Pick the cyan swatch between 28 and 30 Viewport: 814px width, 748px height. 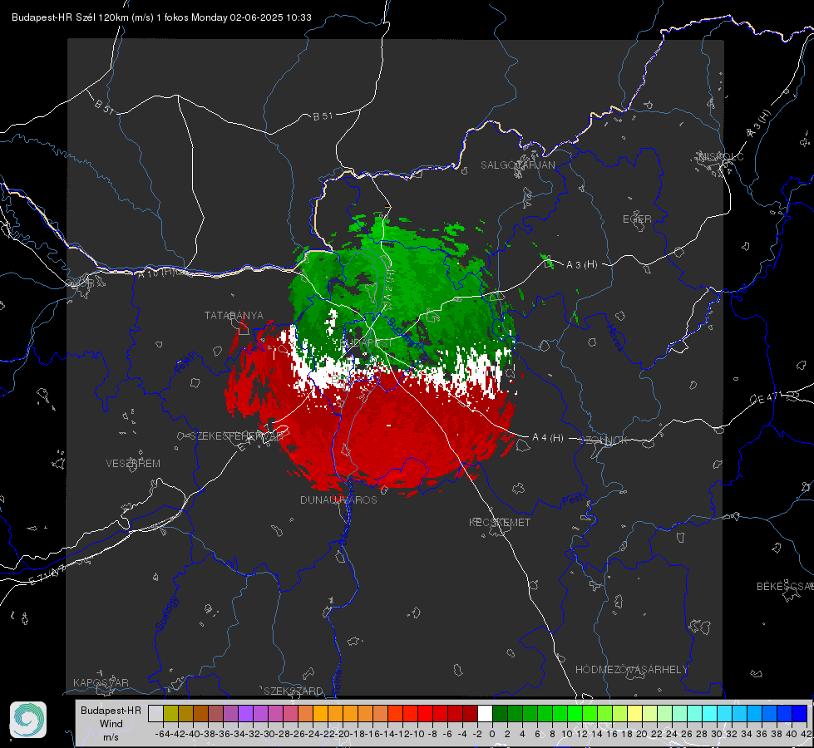click(709, 713)
